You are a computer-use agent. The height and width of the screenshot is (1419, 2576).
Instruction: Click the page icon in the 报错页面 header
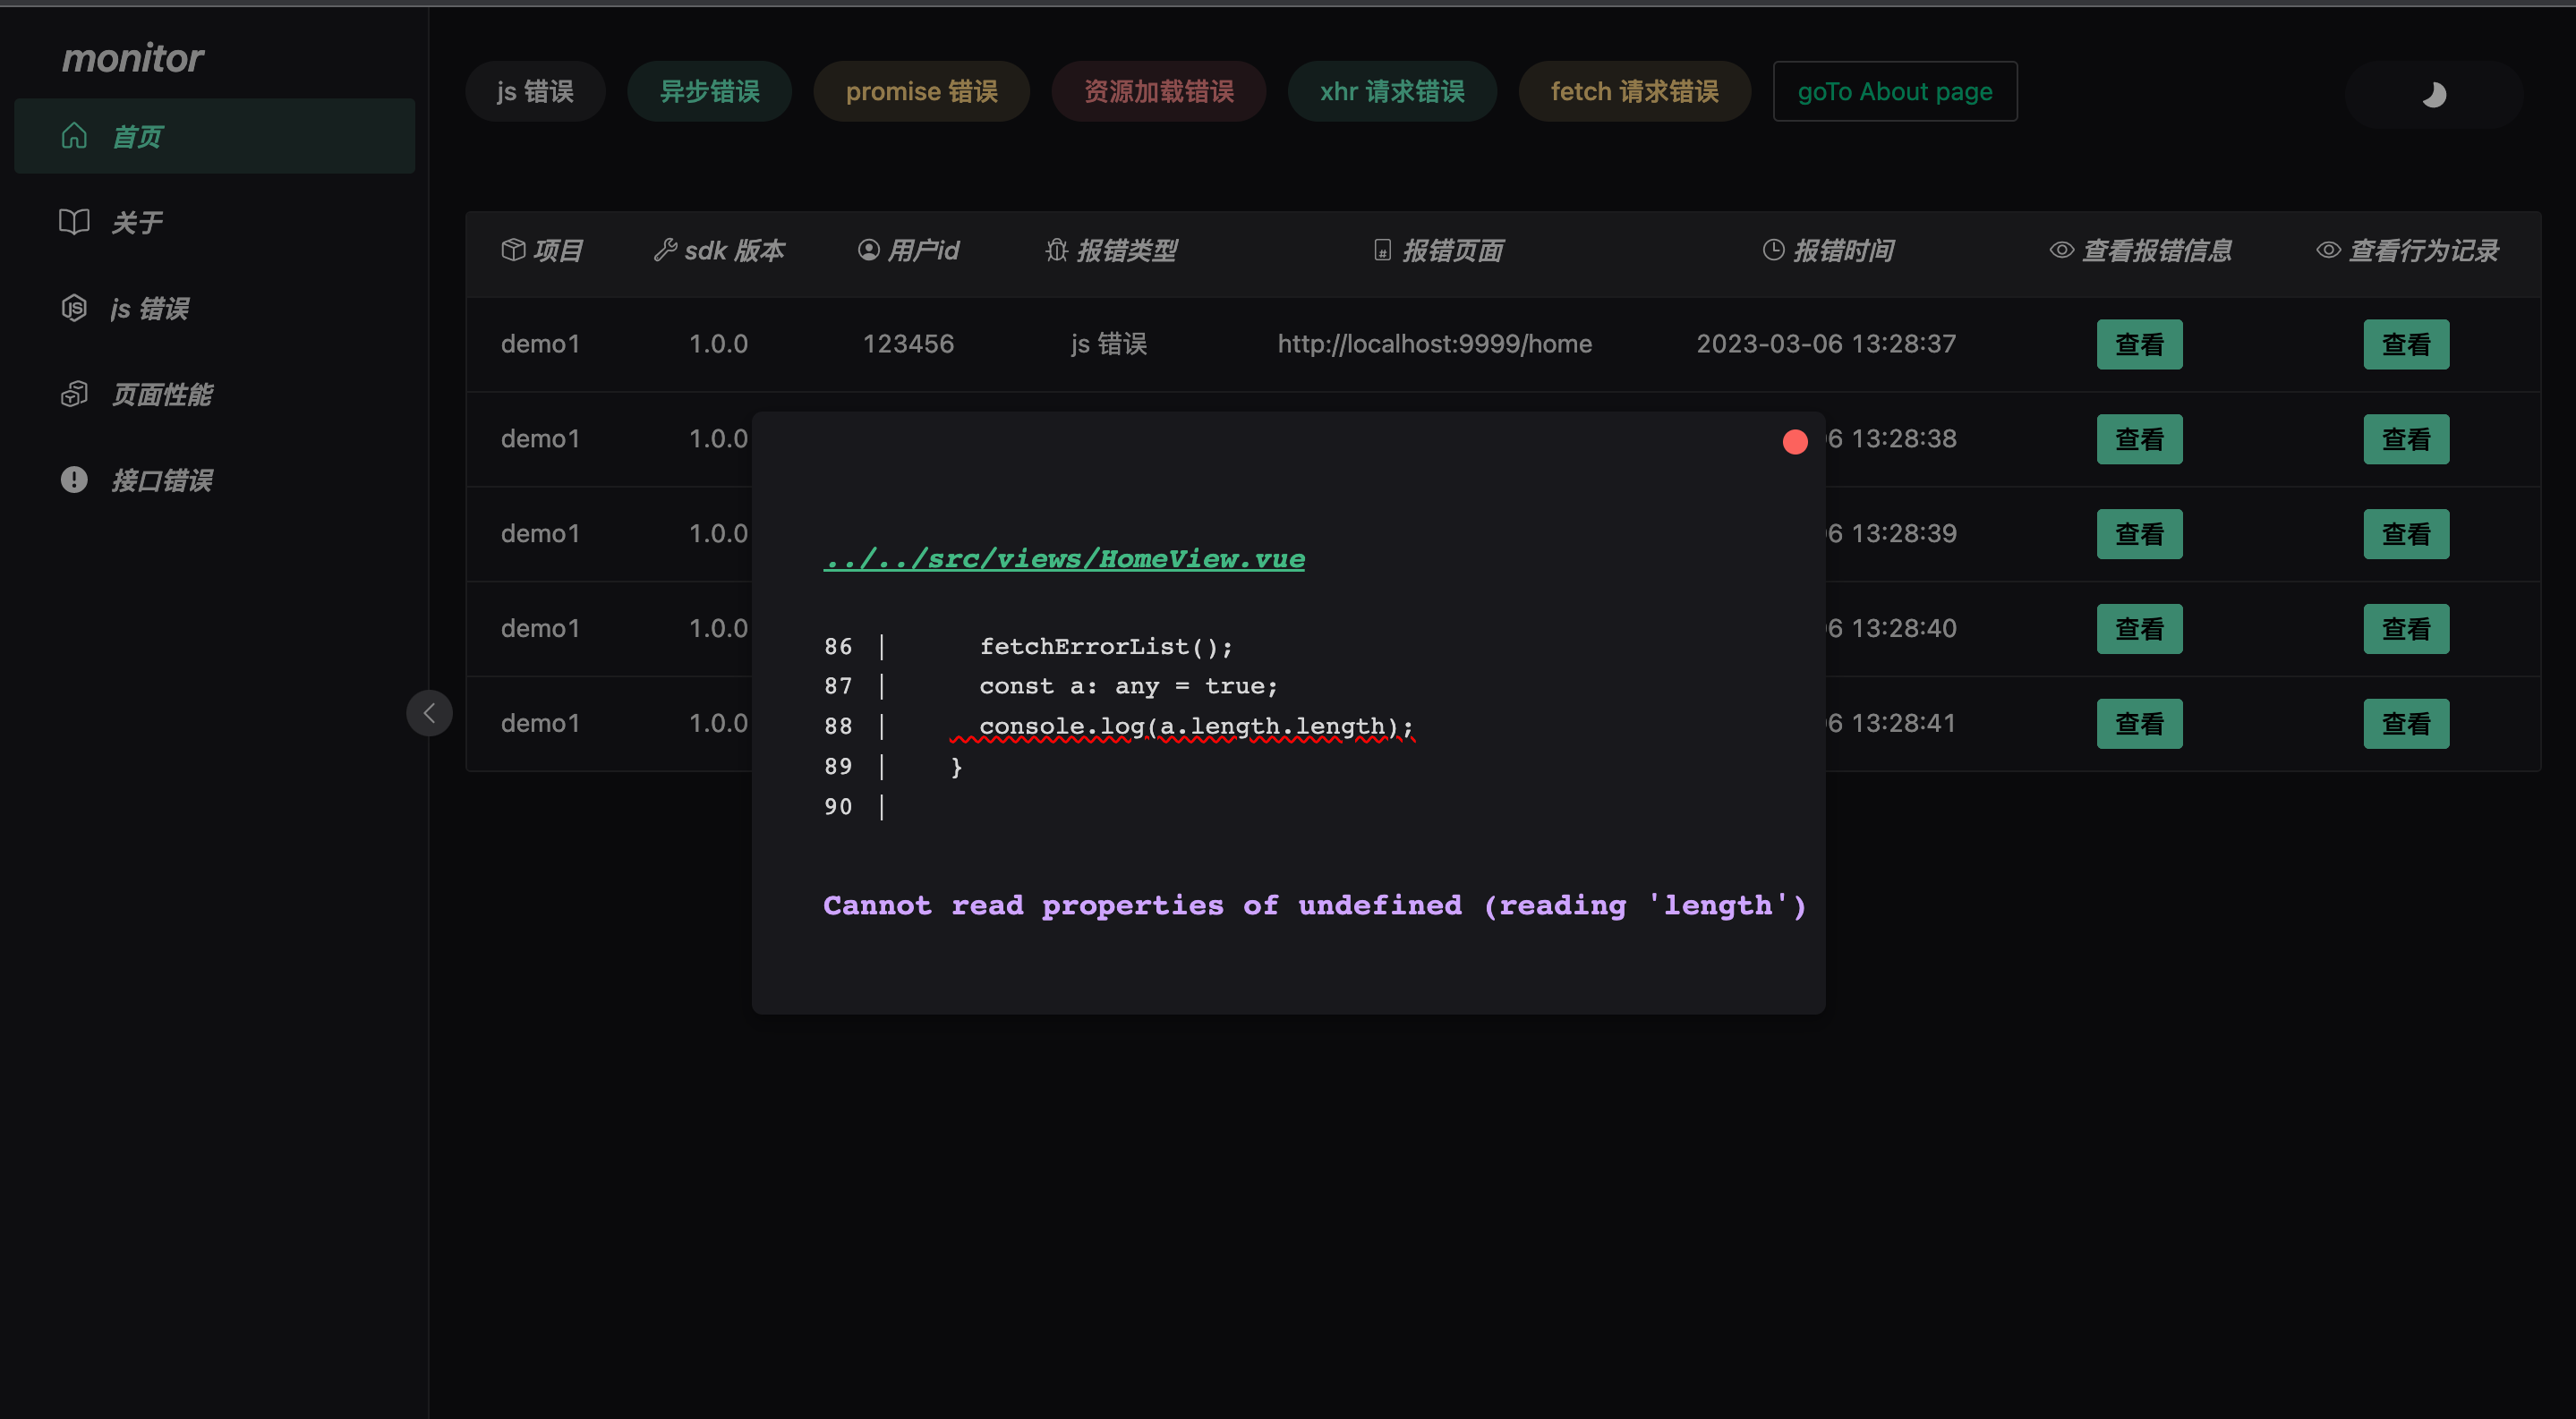(x=1382, y=250)
